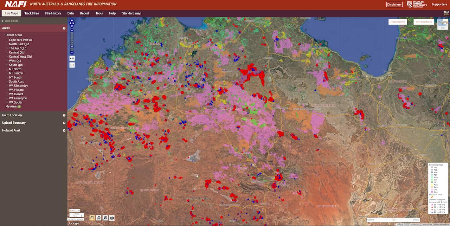Open the Tools menu
The height and width of the screenshot is (226, 450).
click(99, 13)
